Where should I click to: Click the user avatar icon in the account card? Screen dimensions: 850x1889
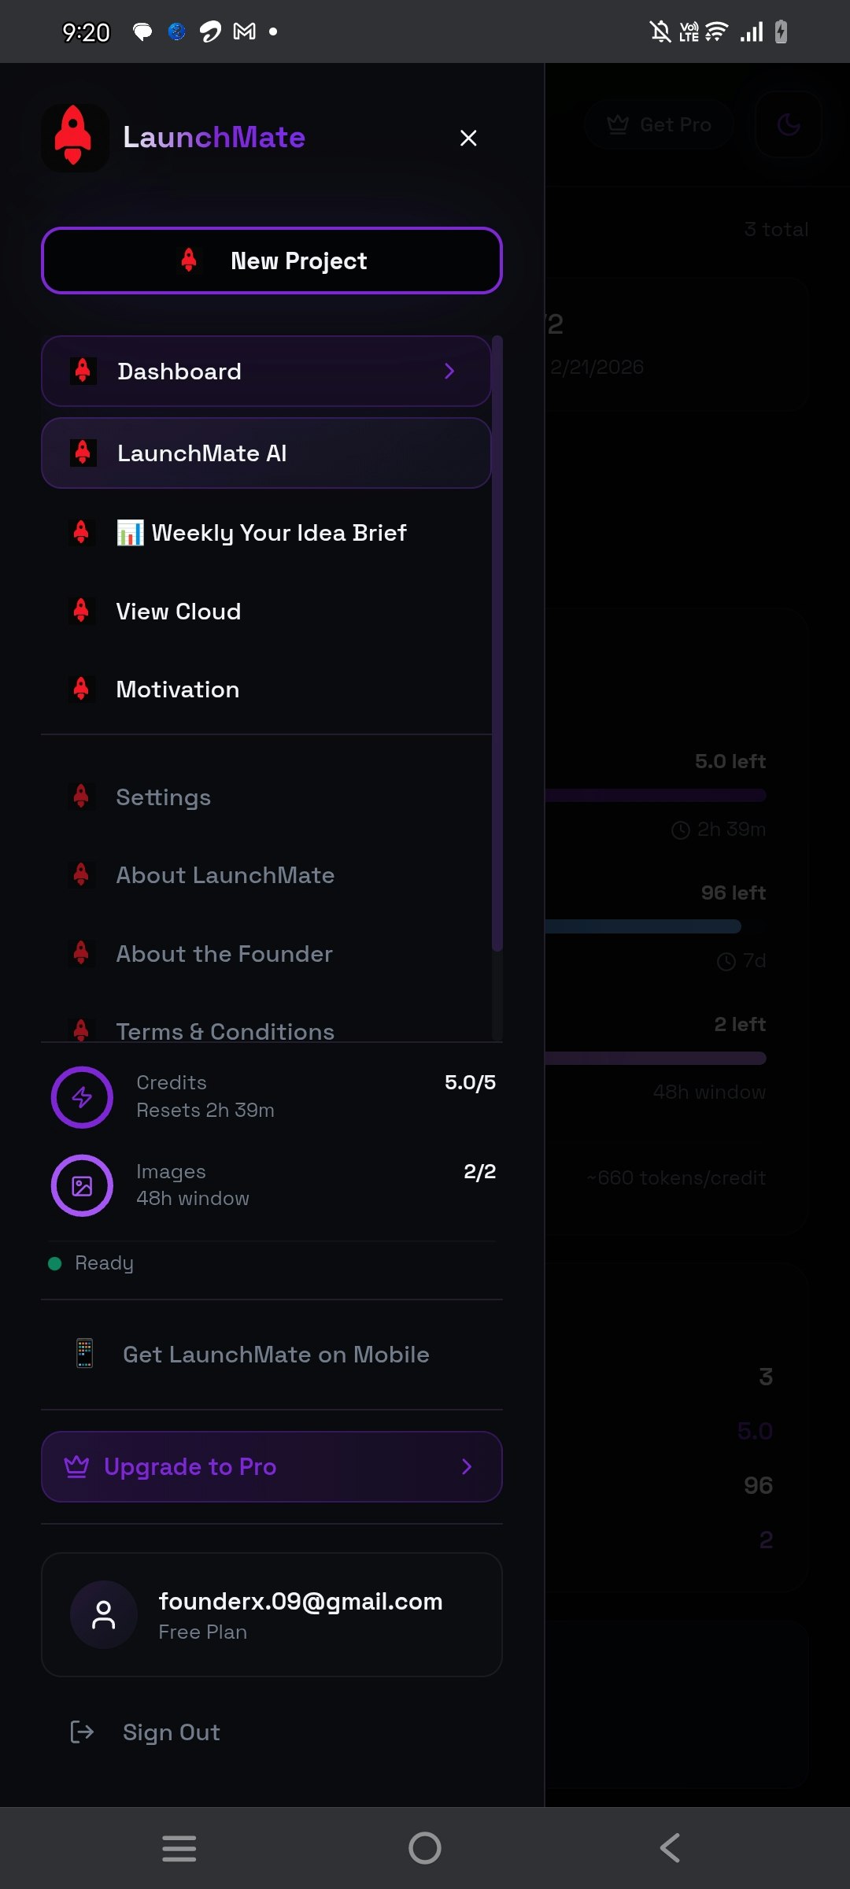click(103, 1614)
